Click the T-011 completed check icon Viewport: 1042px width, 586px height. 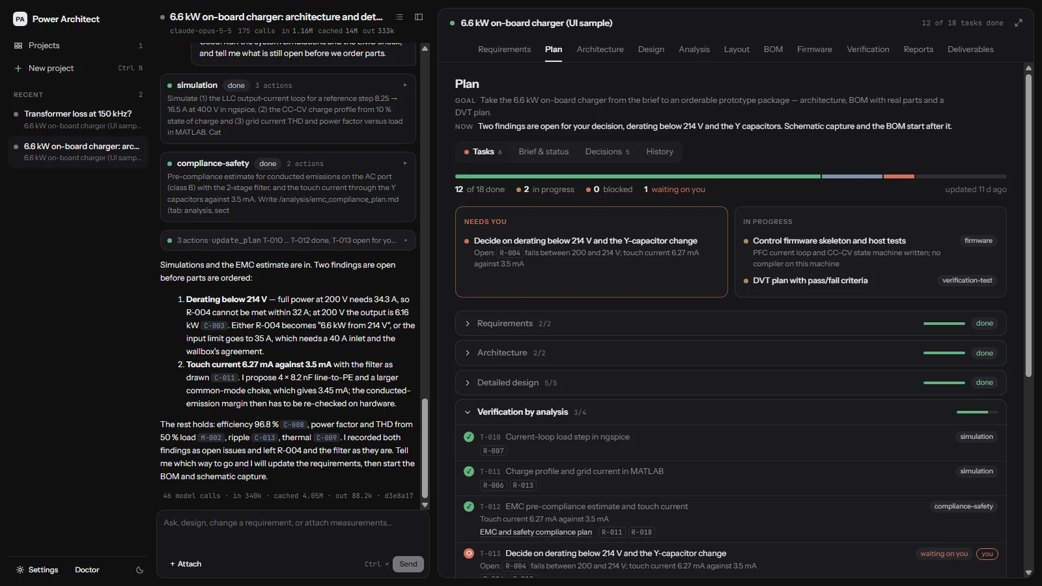click(x=469, y=471)
